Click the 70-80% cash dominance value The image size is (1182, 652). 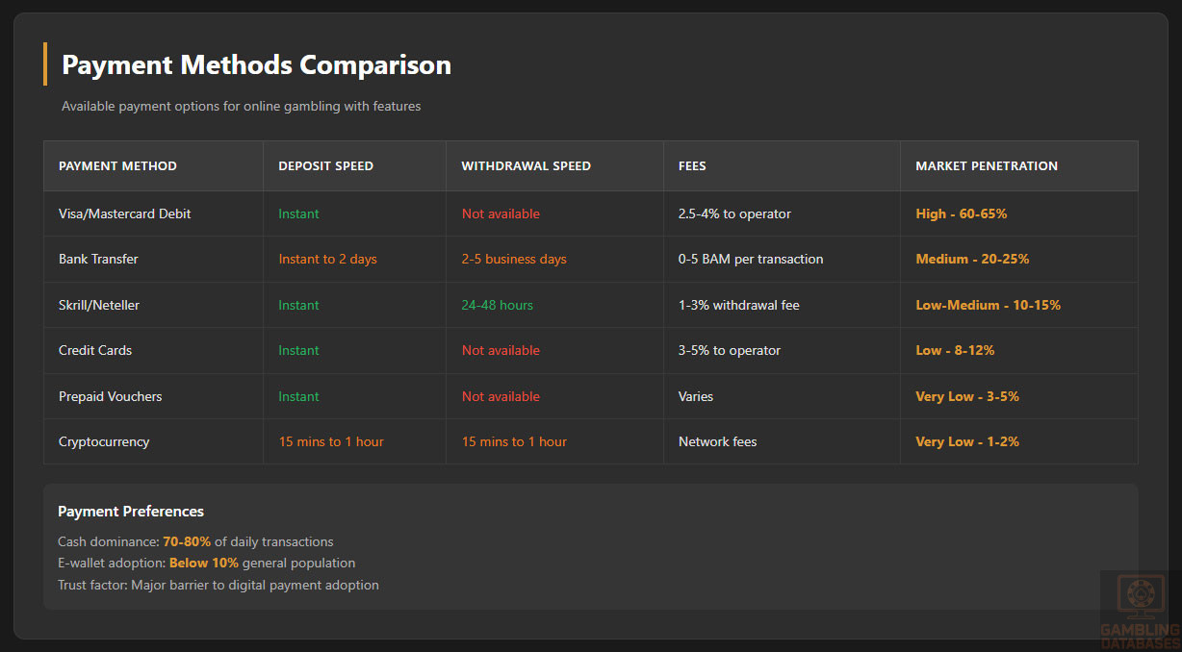point(186,541)
